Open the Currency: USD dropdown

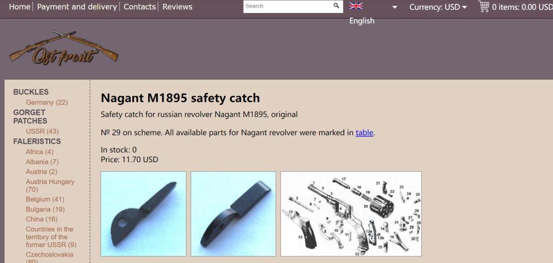pos(438,7)
